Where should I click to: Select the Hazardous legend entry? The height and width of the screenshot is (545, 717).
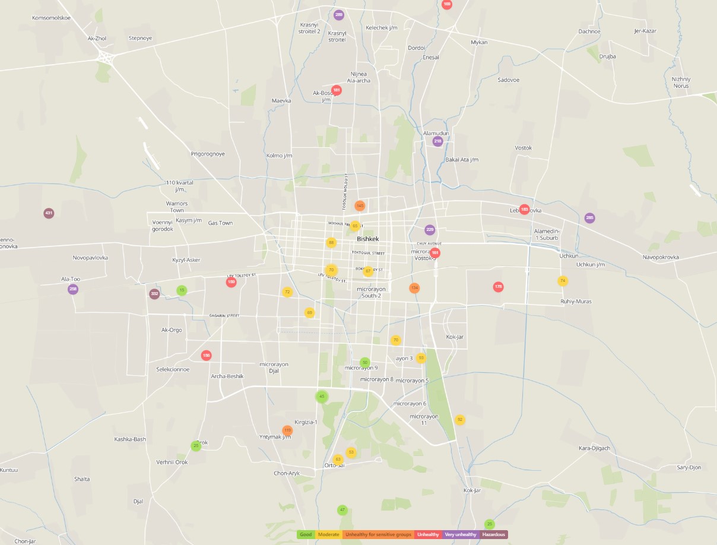pos(493,534)
